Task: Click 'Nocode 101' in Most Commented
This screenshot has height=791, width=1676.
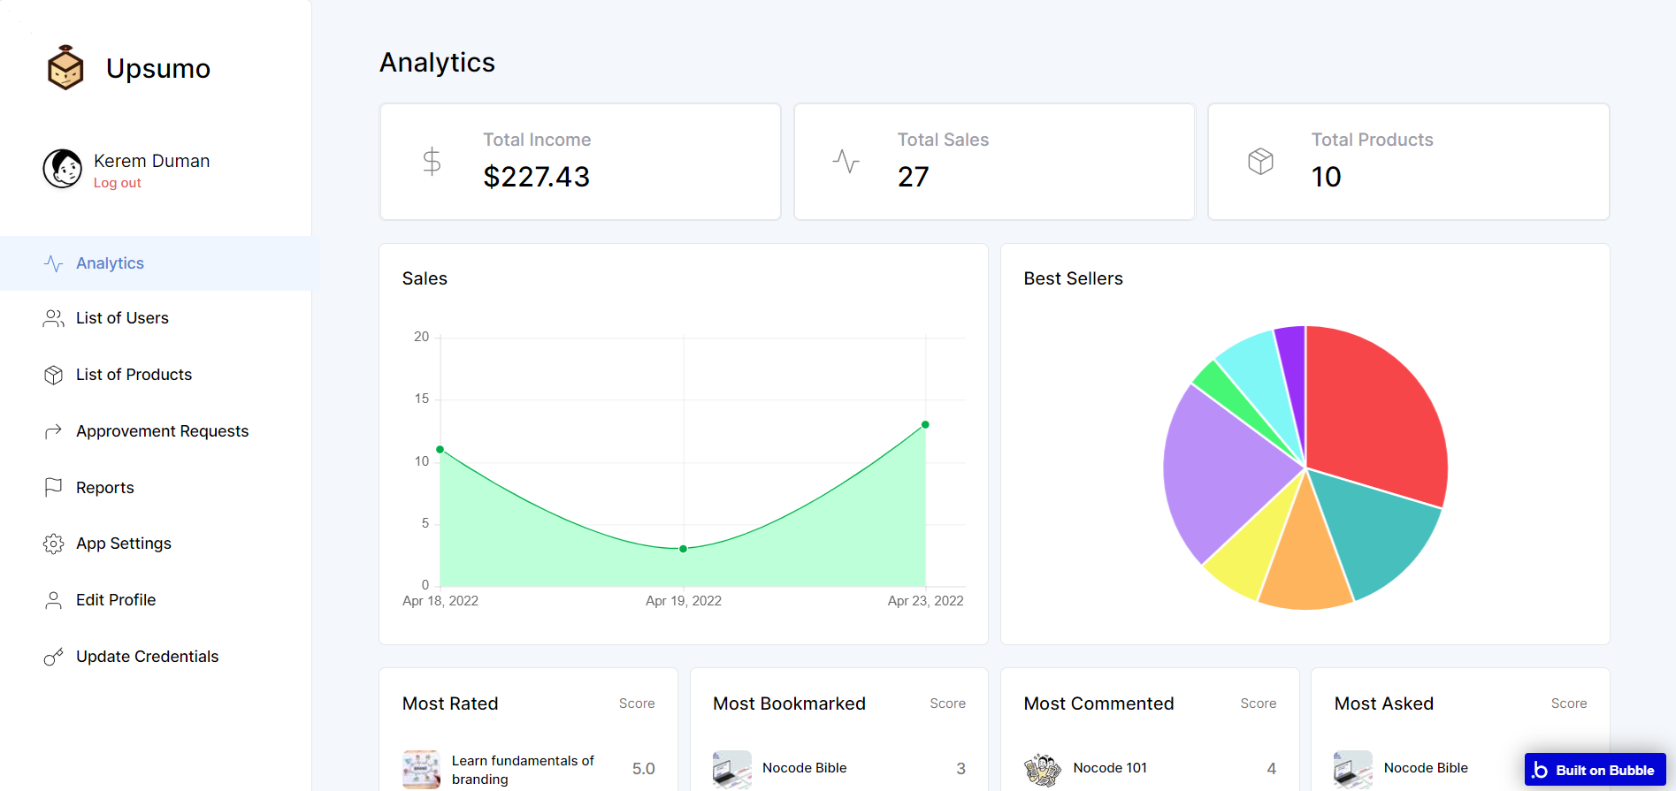Action: coord(1110,768)
